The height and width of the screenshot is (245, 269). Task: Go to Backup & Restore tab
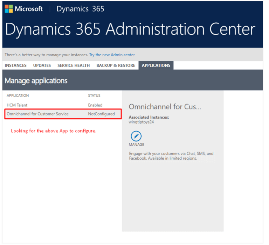coord(116,65)
